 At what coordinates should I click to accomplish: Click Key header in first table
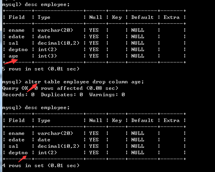pos(117,17)
